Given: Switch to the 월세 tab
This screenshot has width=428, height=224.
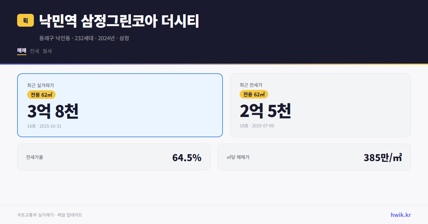Looking at the screenshot, I should point(47,51).
